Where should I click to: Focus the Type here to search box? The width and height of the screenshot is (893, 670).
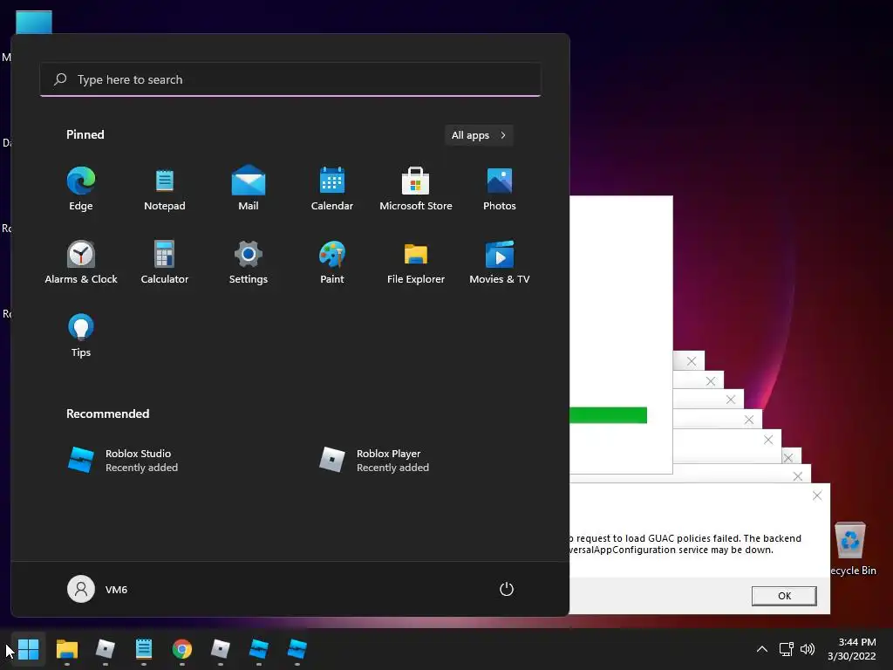[x=290, y=79]
